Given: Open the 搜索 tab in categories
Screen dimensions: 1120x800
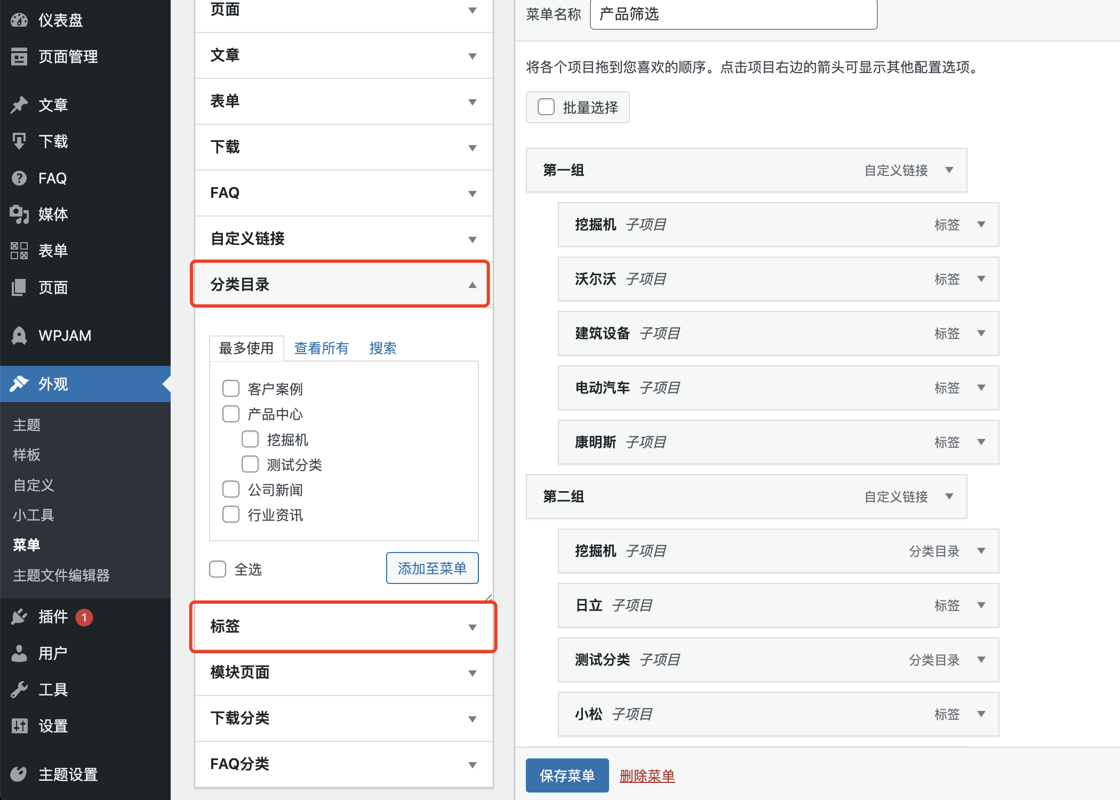Looking at the screenshot, I should [x=382, y=348].
